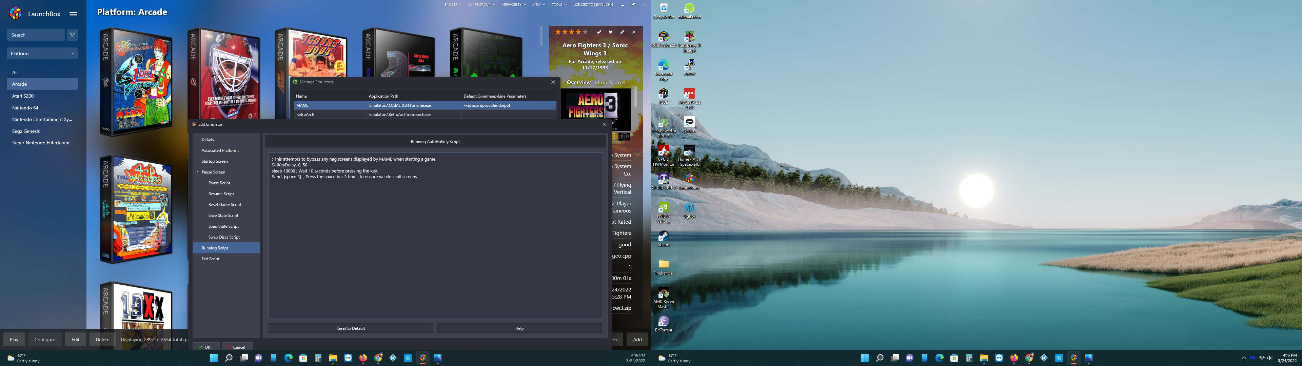Select My LastPass Vault desktop icon
The width and height of the screenshot is (1302, 366).
pyautogui.click(x=689, y=98)
